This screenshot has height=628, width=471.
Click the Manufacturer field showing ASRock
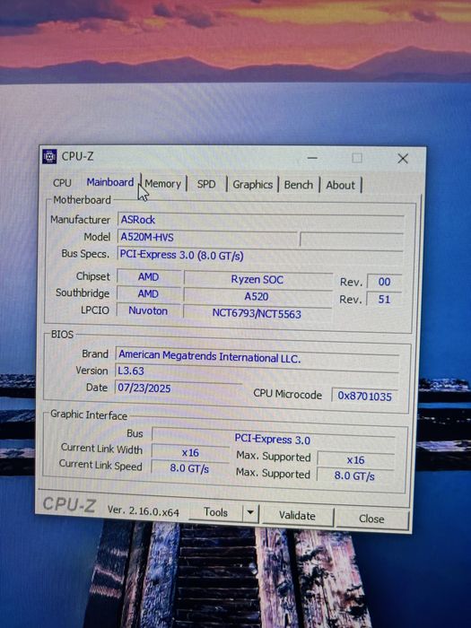[x=260, y=220]
